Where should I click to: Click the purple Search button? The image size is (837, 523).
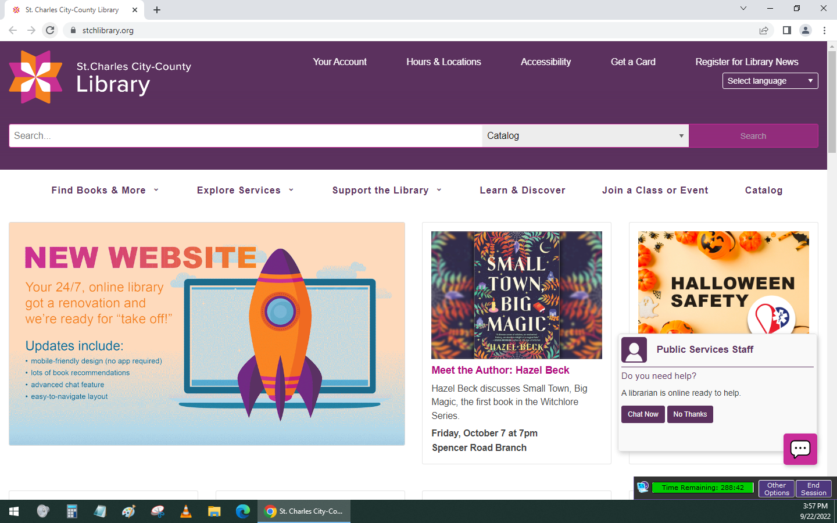tap(753, 135)
